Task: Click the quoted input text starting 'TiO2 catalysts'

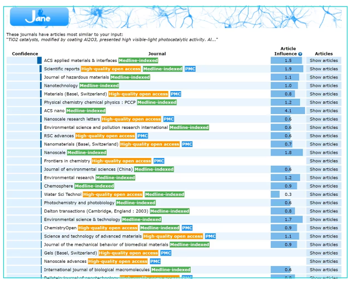Action: (x=112, y=39)
